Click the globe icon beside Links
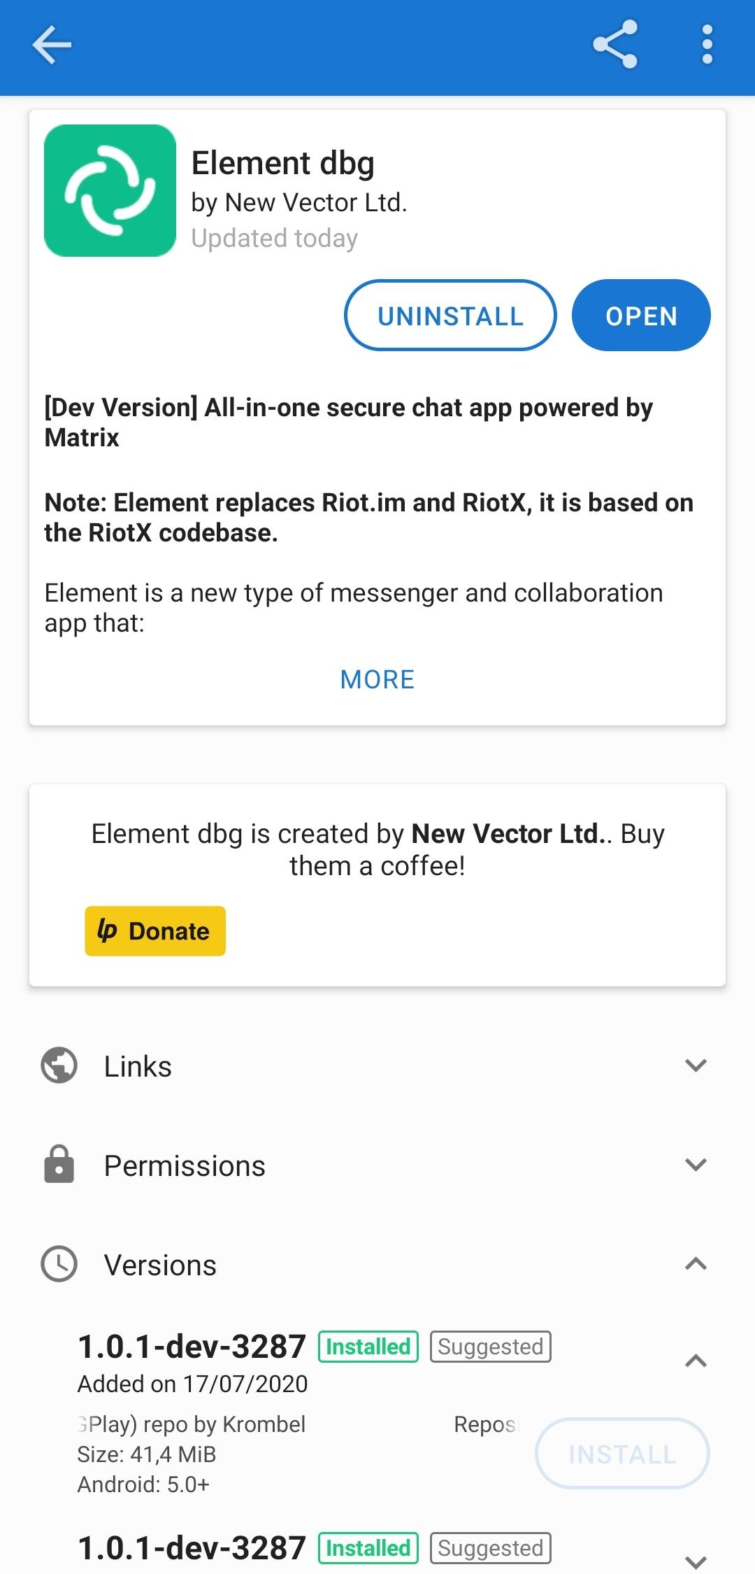 click(59, 1065)
